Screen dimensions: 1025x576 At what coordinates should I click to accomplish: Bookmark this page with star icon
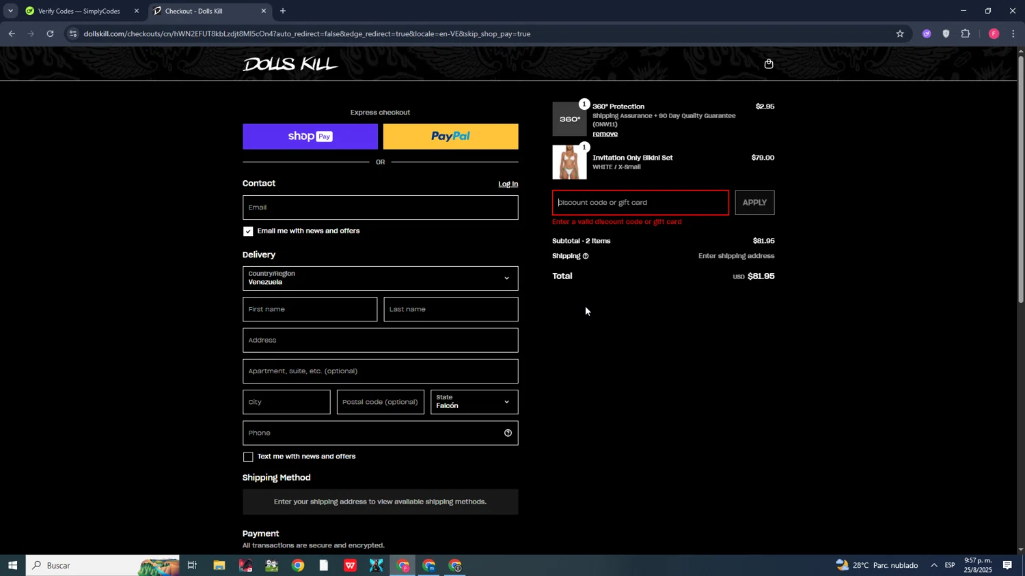point(900,33)
